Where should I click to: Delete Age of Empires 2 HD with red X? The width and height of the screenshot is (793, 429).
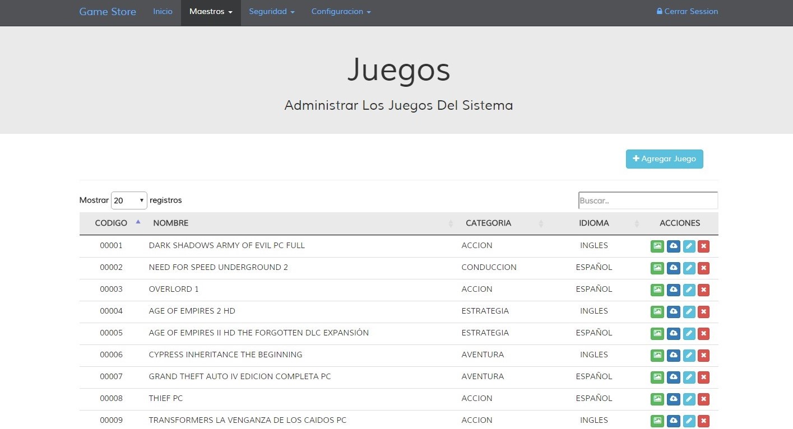pyautogui.click(x=704, y=311)
